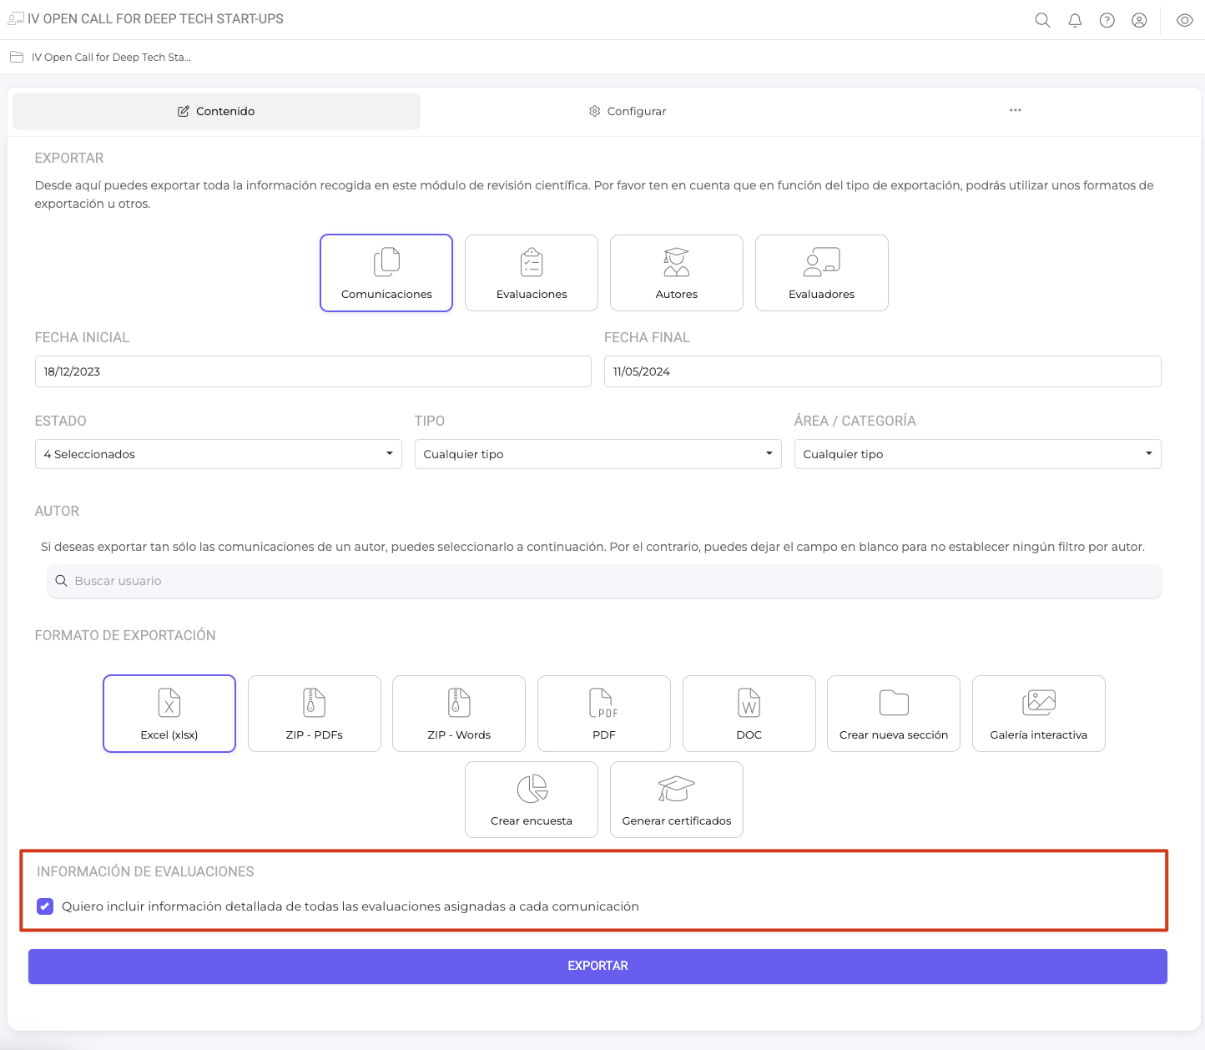Choose ZIP - PDFs export format

315,714
